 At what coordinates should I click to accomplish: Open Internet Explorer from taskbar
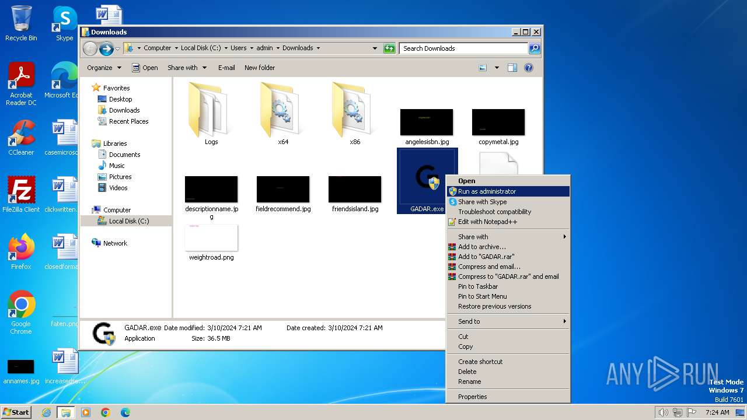[x=46, y=412]
